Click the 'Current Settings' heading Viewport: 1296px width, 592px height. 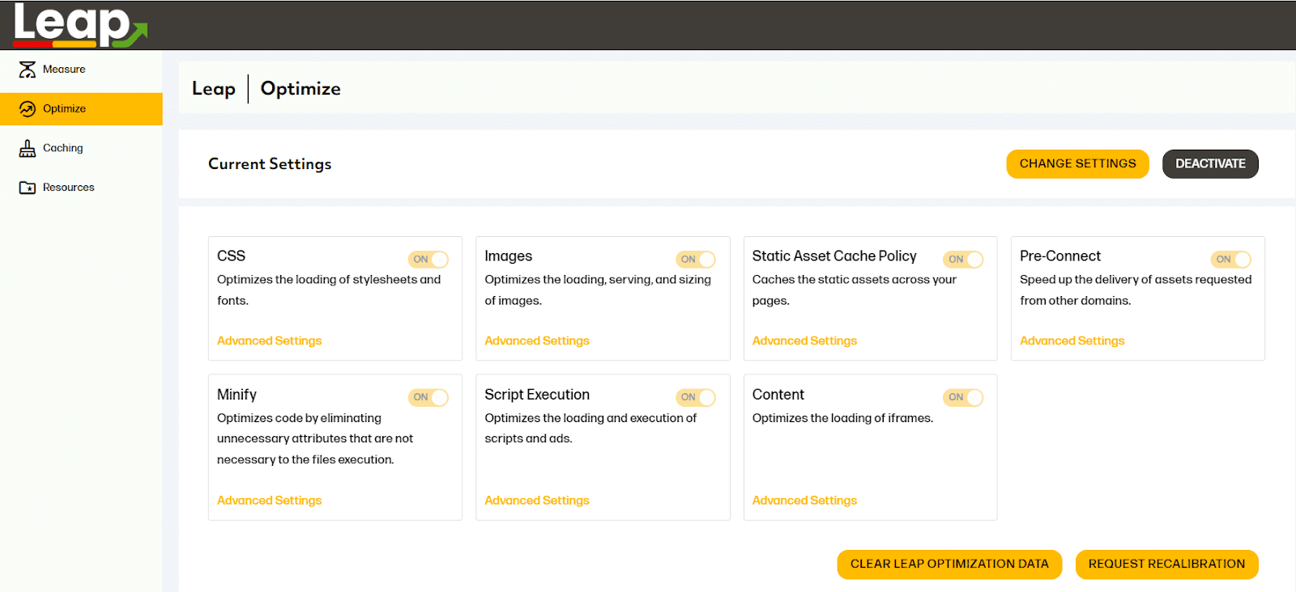point(270,164)
